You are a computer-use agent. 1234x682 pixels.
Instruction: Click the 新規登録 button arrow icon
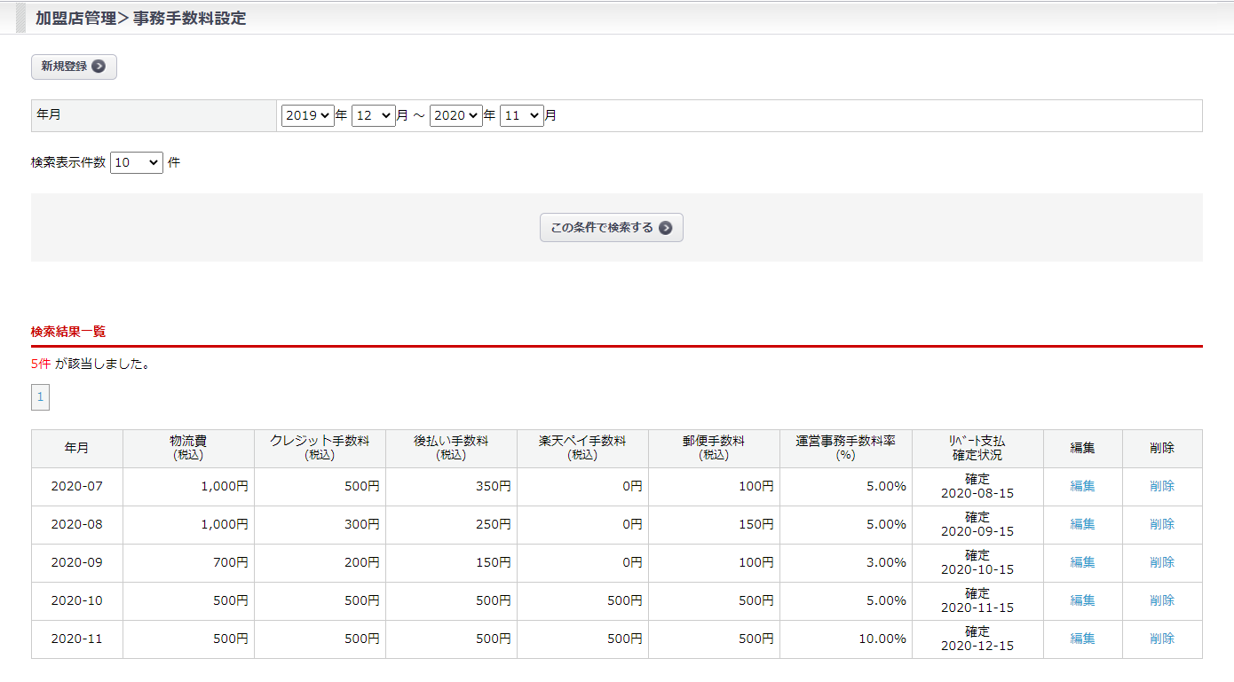point(99,67)
